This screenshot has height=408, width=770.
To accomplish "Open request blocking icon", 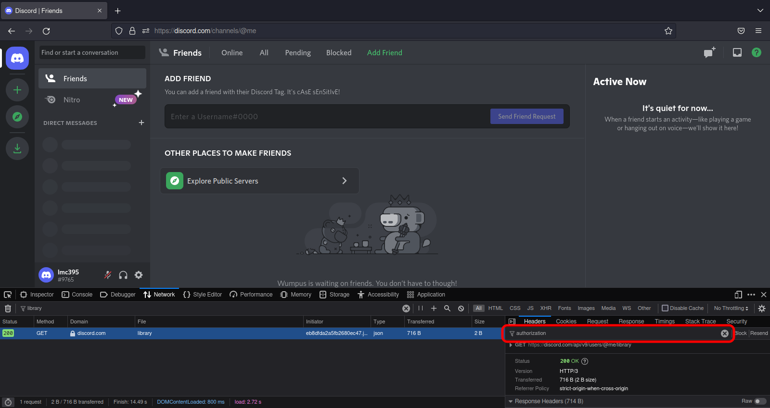I will tap(461, 309).
